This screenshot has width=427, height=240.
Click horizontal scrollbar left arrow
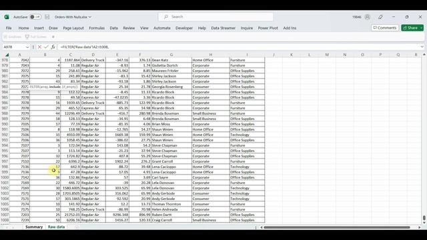[261, 227]
